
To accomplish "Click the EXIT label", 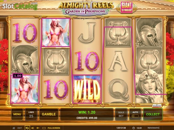I will 20,128.
